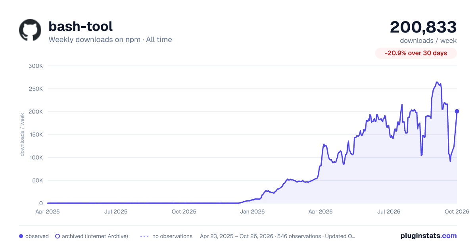Click the bash-tool package title

(x=81, y=26)
